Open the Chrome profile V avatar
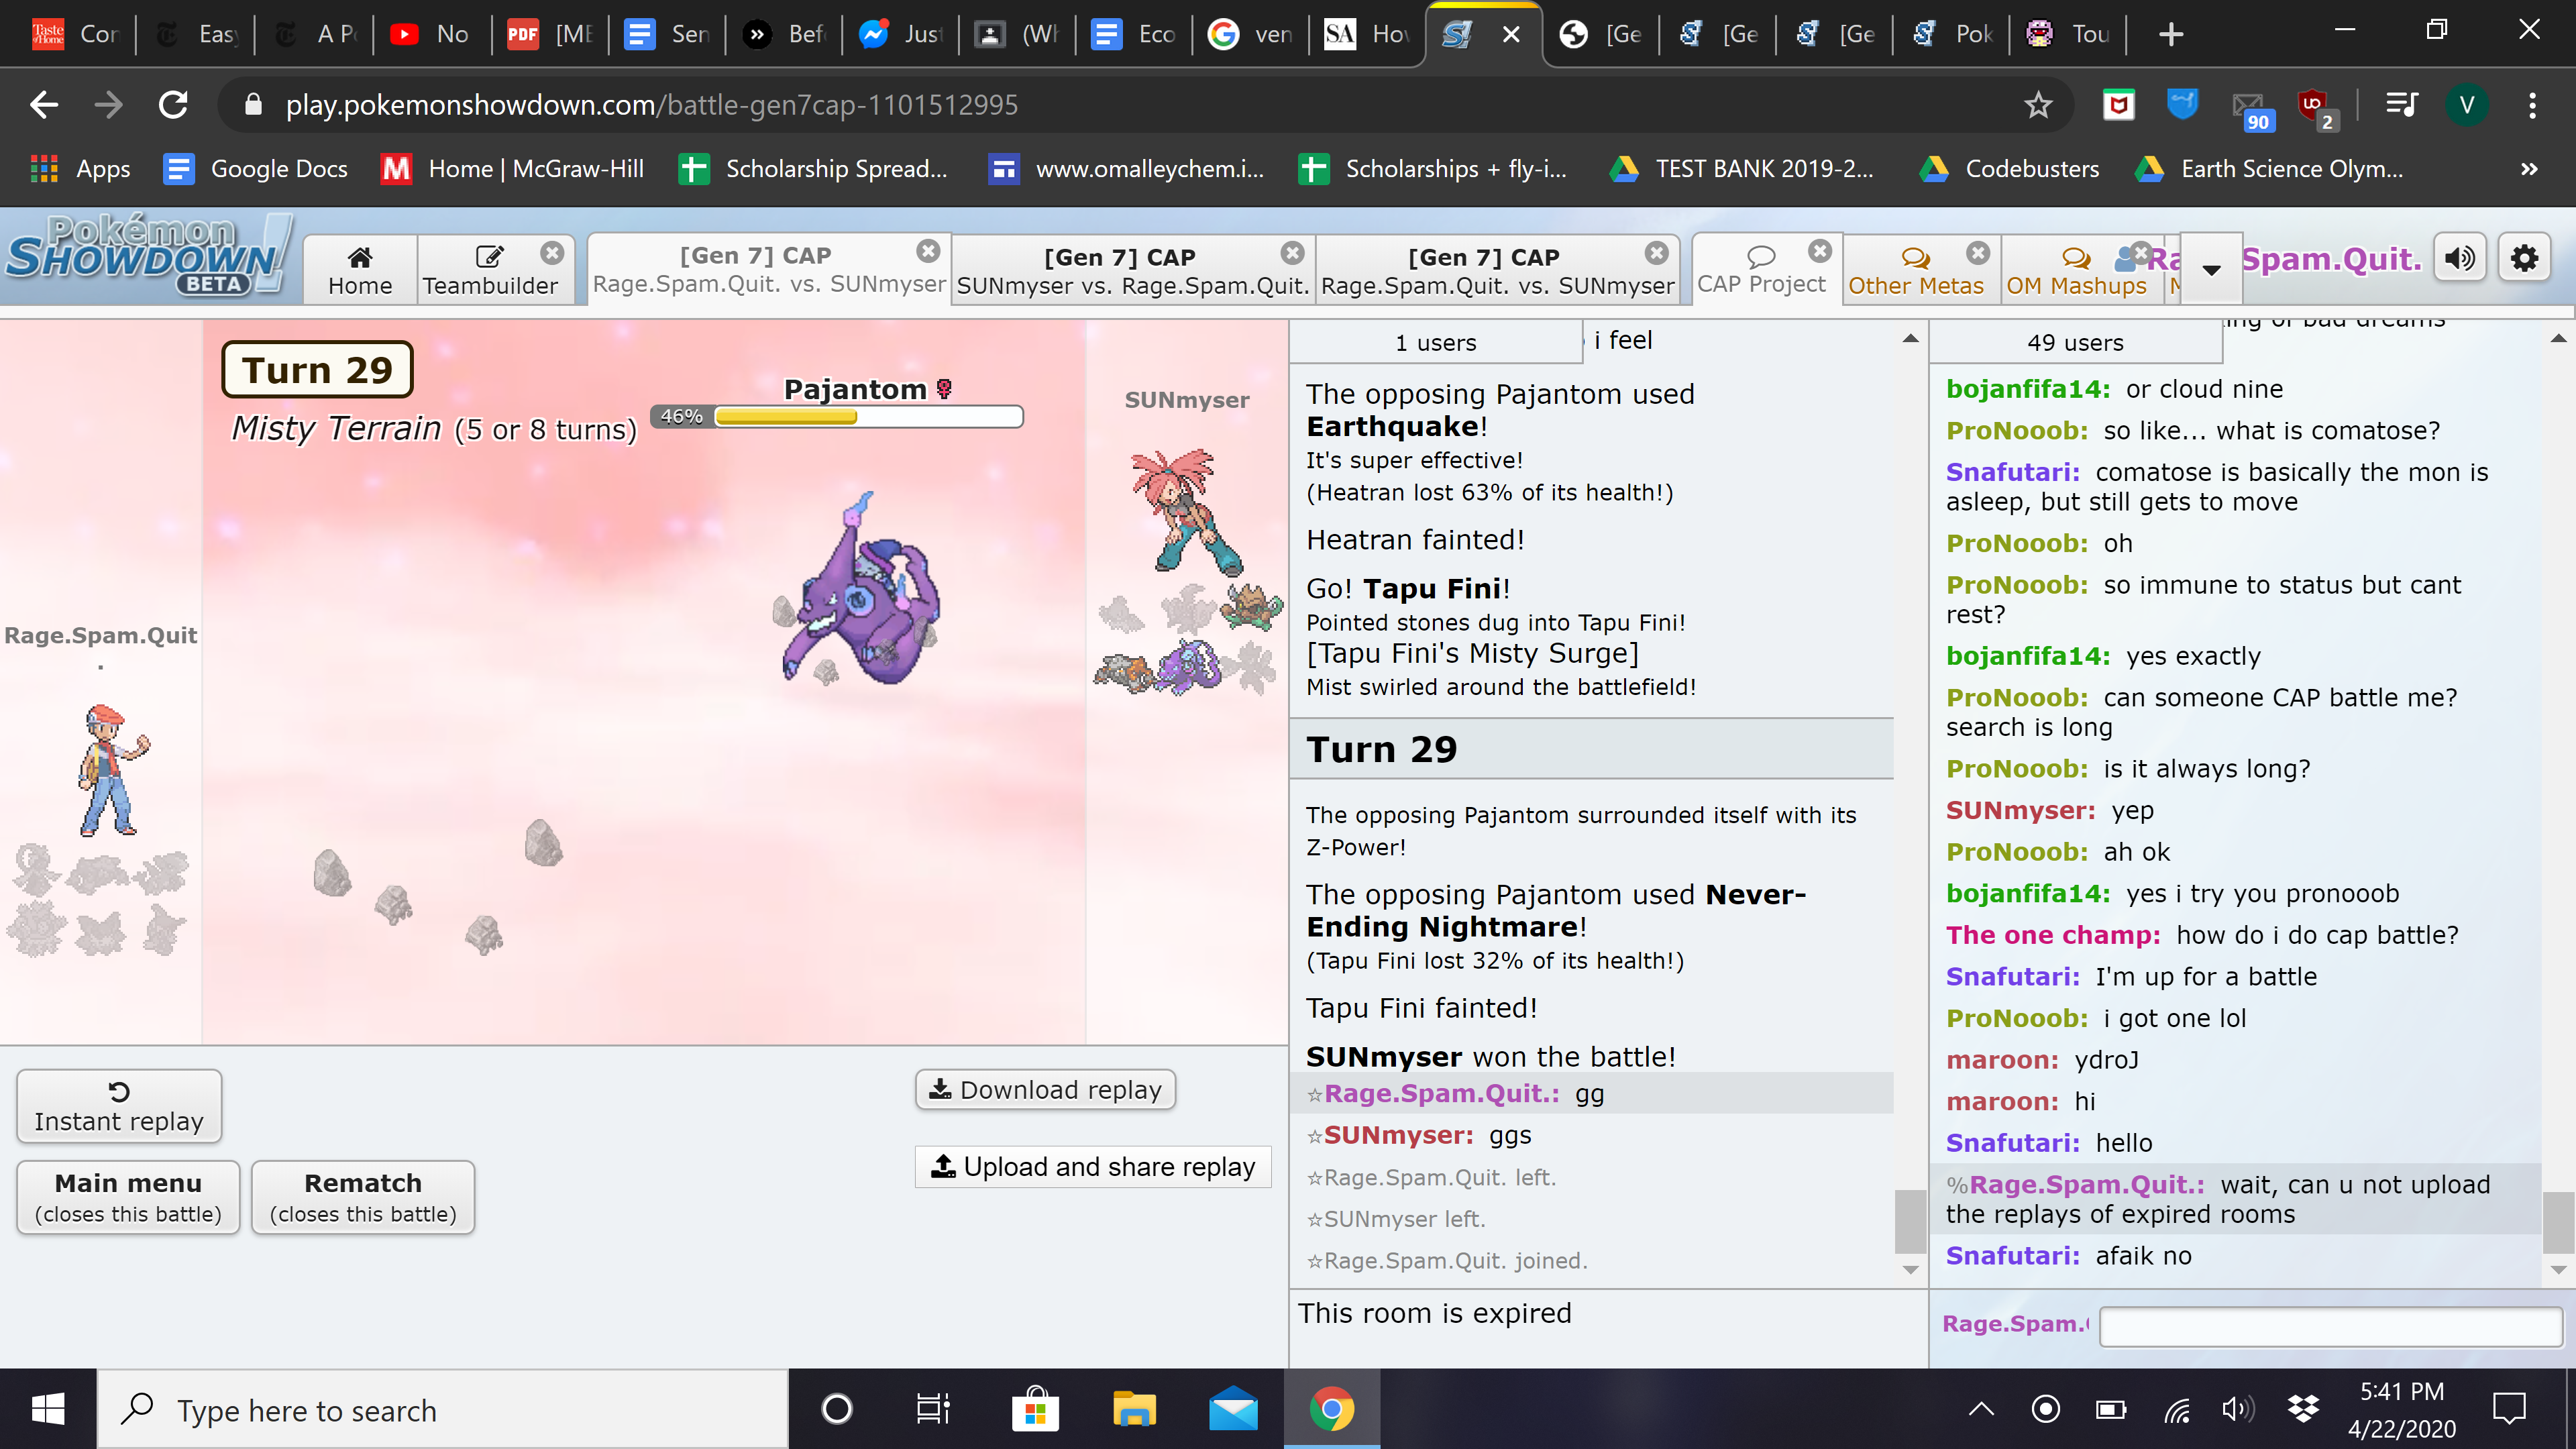Image resolution: width=2576 pixels, height=1449 pixels. click(x=2467, y=104)
